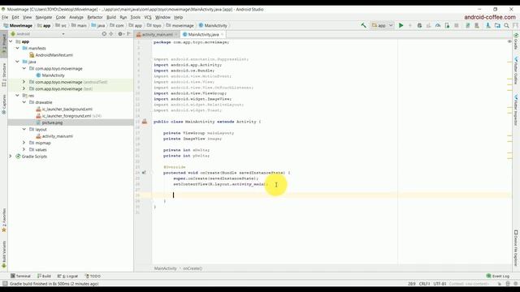Click the tool windows toggle icon in status bar
This screenshot has height=292, width=520.
click(x=5, y=284)
